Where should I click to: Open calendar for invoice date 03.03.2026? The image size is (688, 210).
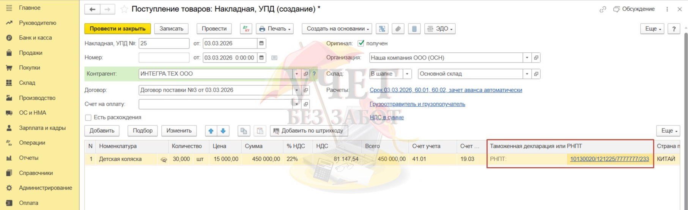point(261,43)
